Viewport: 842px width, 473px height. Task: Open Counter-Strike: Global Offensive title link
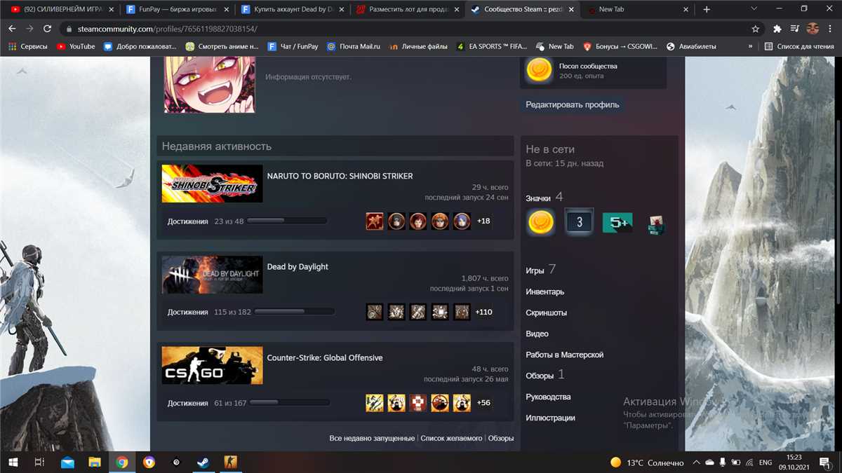point(325,358)
